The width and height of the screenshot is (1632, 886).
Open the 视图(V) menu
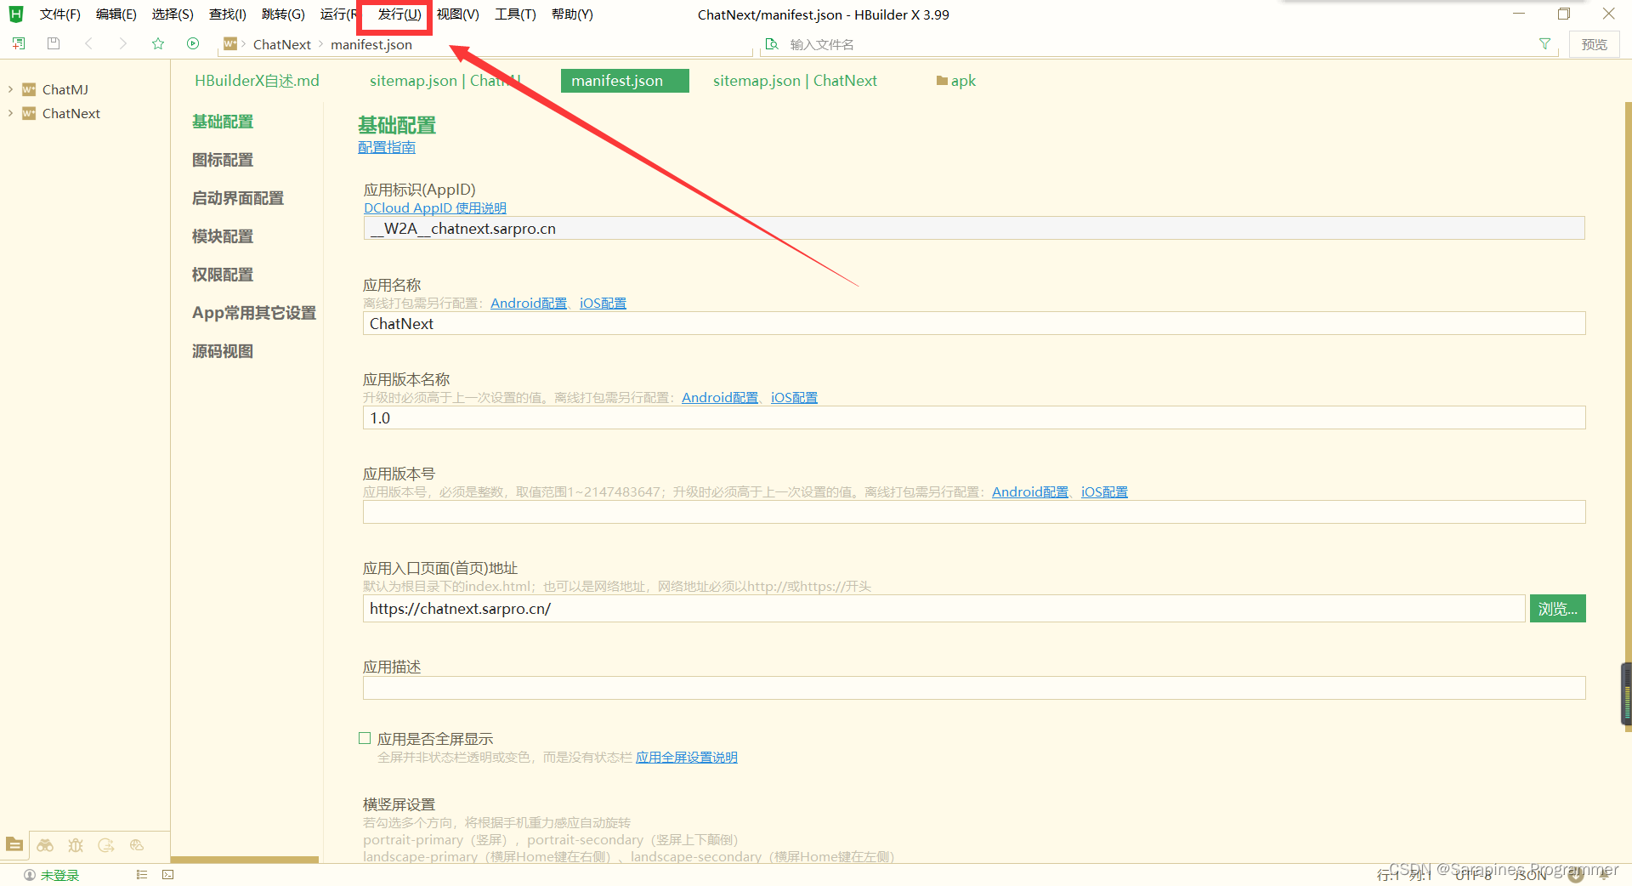458,14
